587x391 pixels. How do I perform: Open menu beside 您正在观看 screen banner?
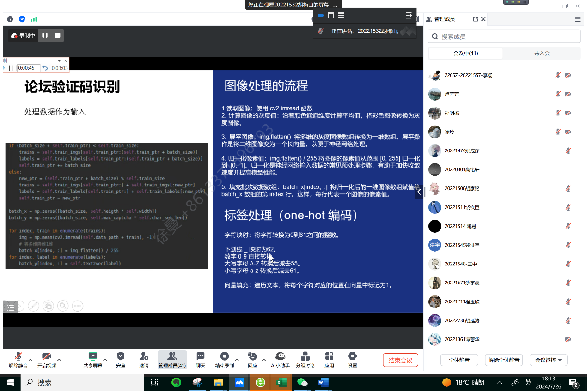[x=335, y=5]
